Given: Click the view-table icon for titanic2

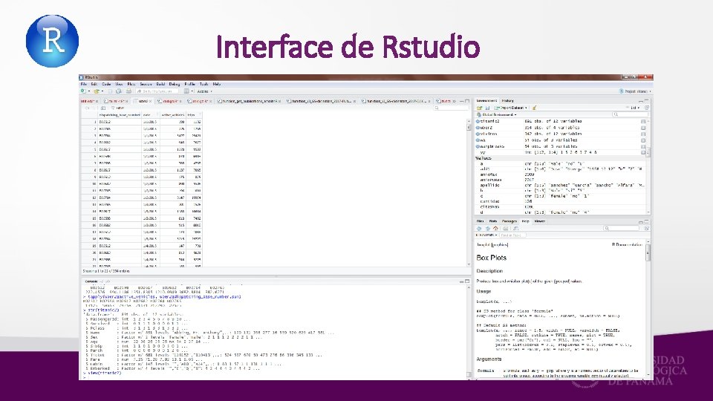Looking at the screenshot, I should coord(643,121).
